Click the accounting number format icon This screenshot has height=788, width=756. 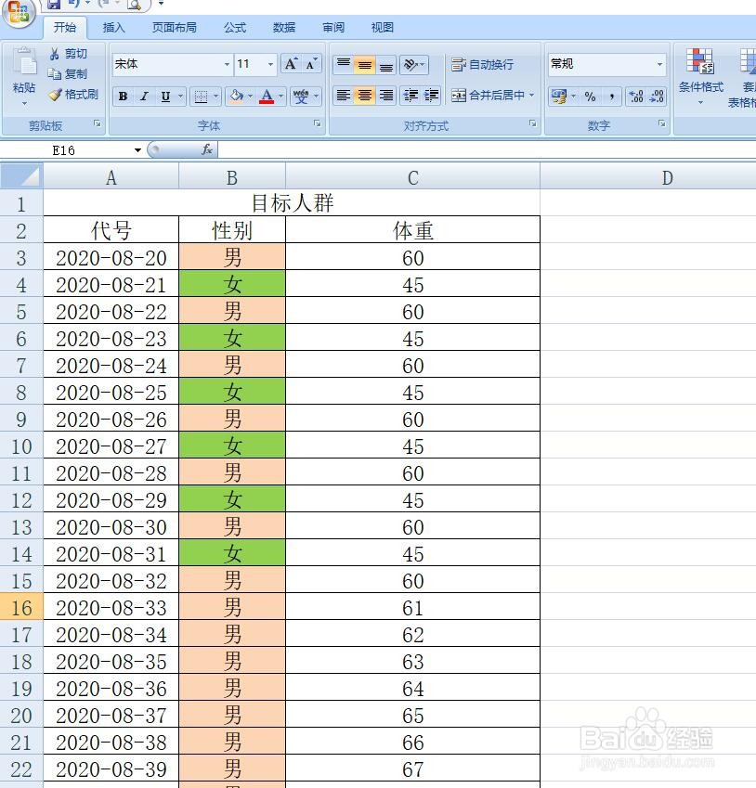pyautogui.click(x=558, y=96)
